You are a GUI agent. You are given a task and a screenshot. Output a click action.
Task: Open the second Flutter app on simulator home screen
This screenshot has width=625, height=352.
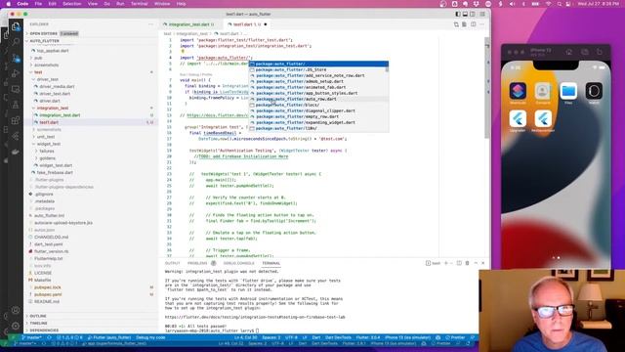543,119
